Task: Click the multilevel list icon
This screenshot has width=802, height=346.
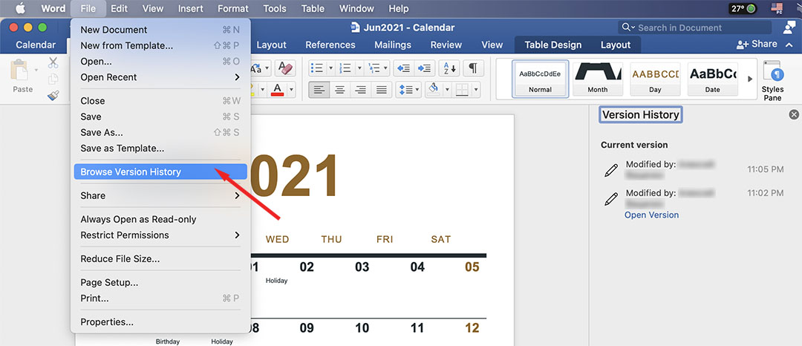Action: [x=374, y=68]
